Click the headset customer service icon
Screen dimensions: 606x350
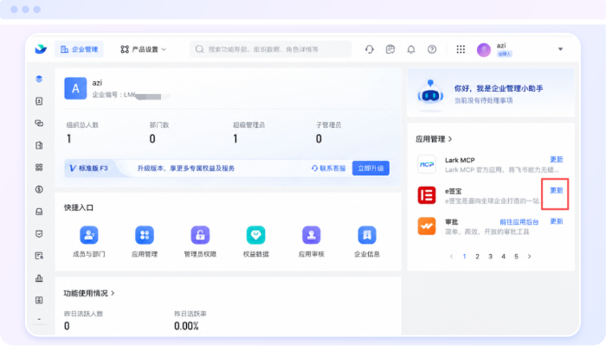(369, 49)
